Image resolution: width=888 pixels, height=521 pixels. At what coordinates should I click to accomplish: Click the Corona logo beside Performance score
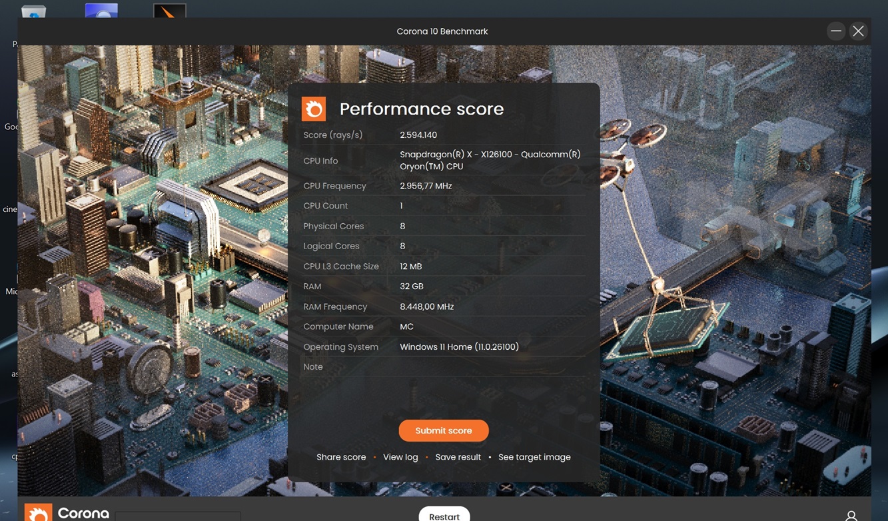[x=314, y=109]
